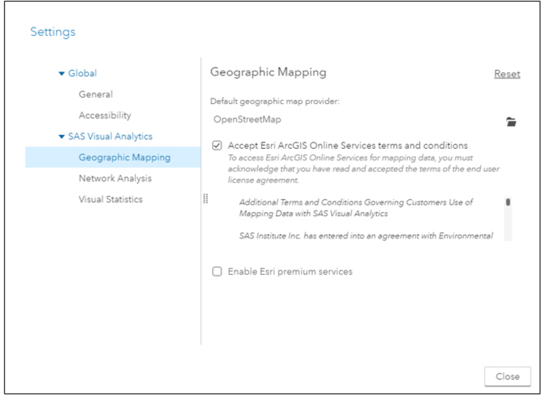The height and width of the screenshot is (398, 548).
Task: Open the Accessibility settings item
Action: pos(105,116)
